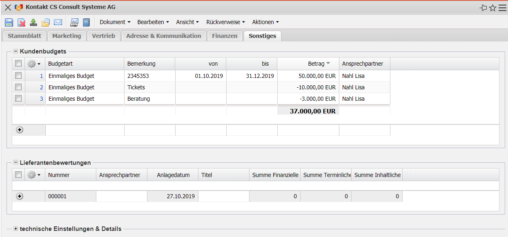The width and height of the screenshot is (508, 237).
Task: Mark contact as favorite with star icon
Action: (x=492, y=8)
